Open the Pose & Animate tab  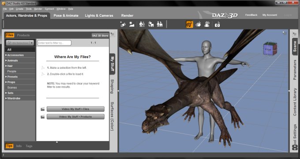tap(66, 16)
